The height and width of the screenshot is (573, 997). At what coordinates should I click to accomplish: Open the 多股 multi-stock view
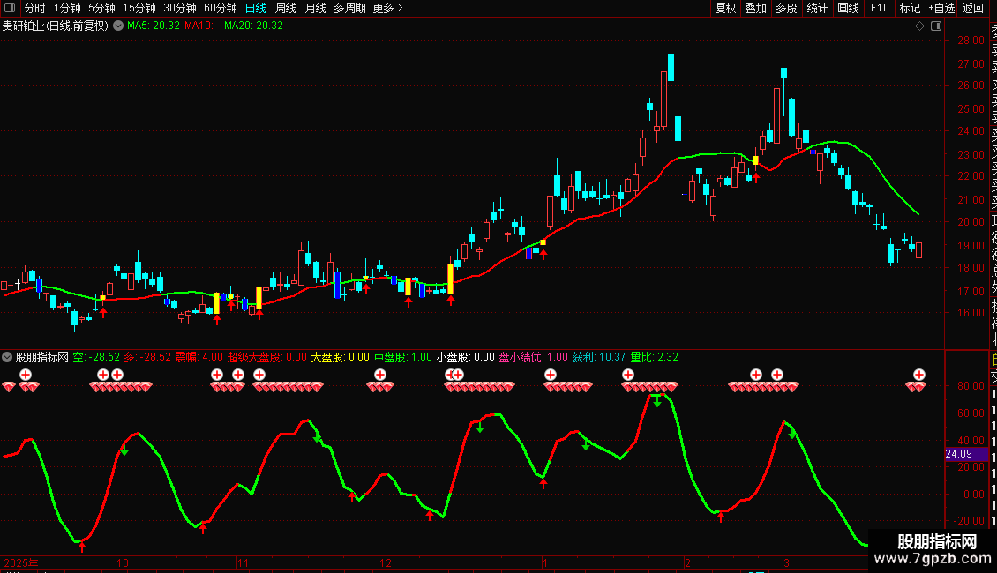[x=786, y=8]
